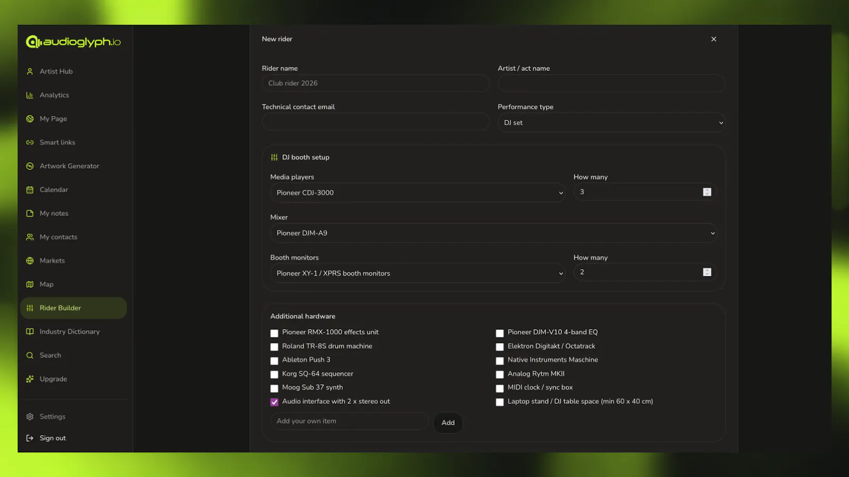This screenshot has height=477, width=849.
Task: Open Smart links section
Action: (x=57, y=143)
